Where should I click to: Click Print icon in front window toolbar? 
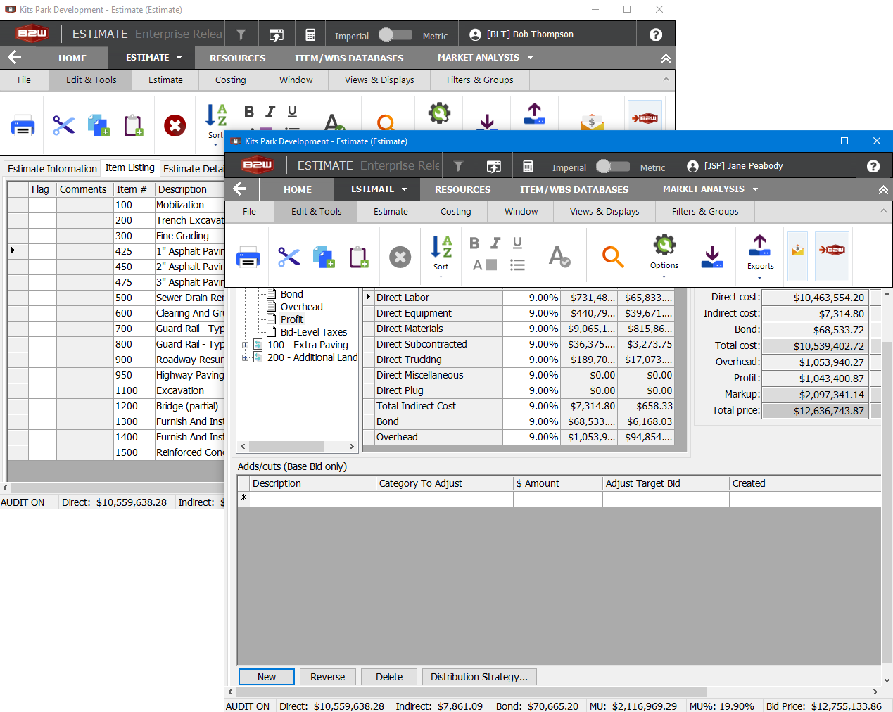(x=248, y=258)
